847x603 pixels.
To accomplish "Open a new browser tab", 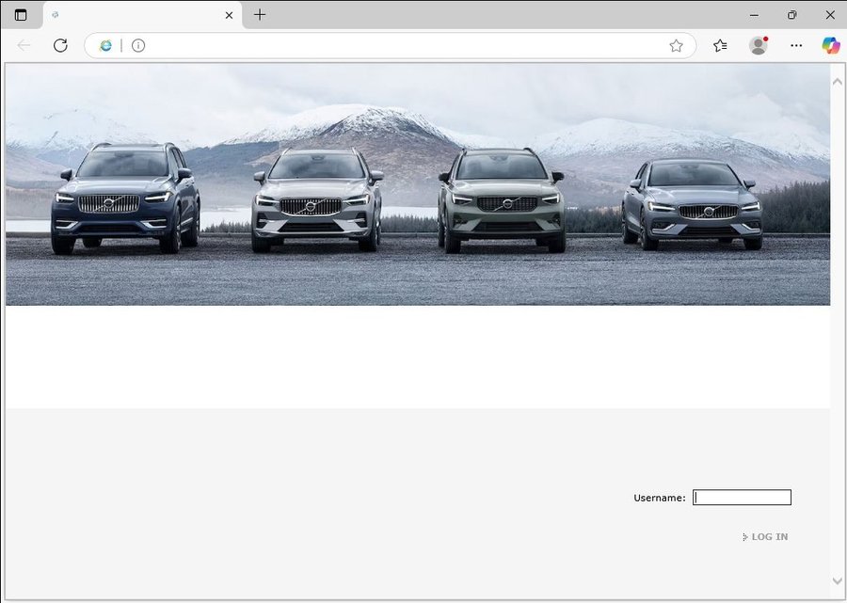I will point(259,15).
